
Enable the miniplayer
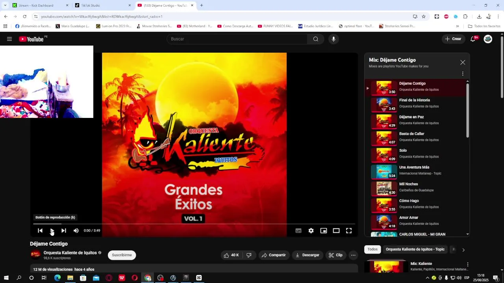tap(324, 231)
